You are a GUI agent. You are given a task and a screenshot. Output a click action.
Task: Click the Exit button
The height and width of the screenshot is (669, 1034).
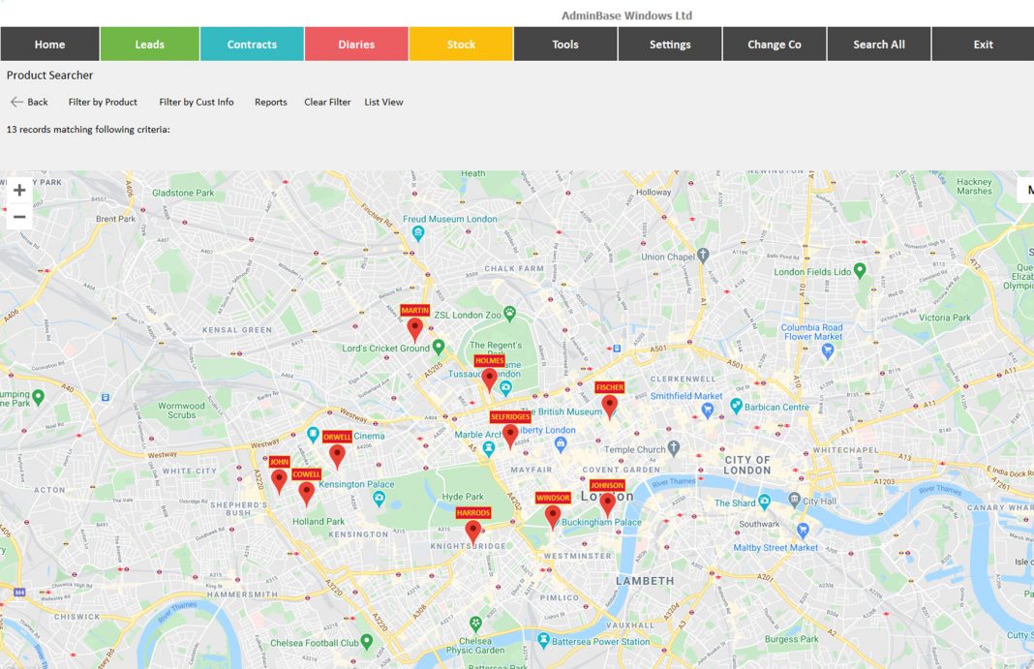click(983, 45)
